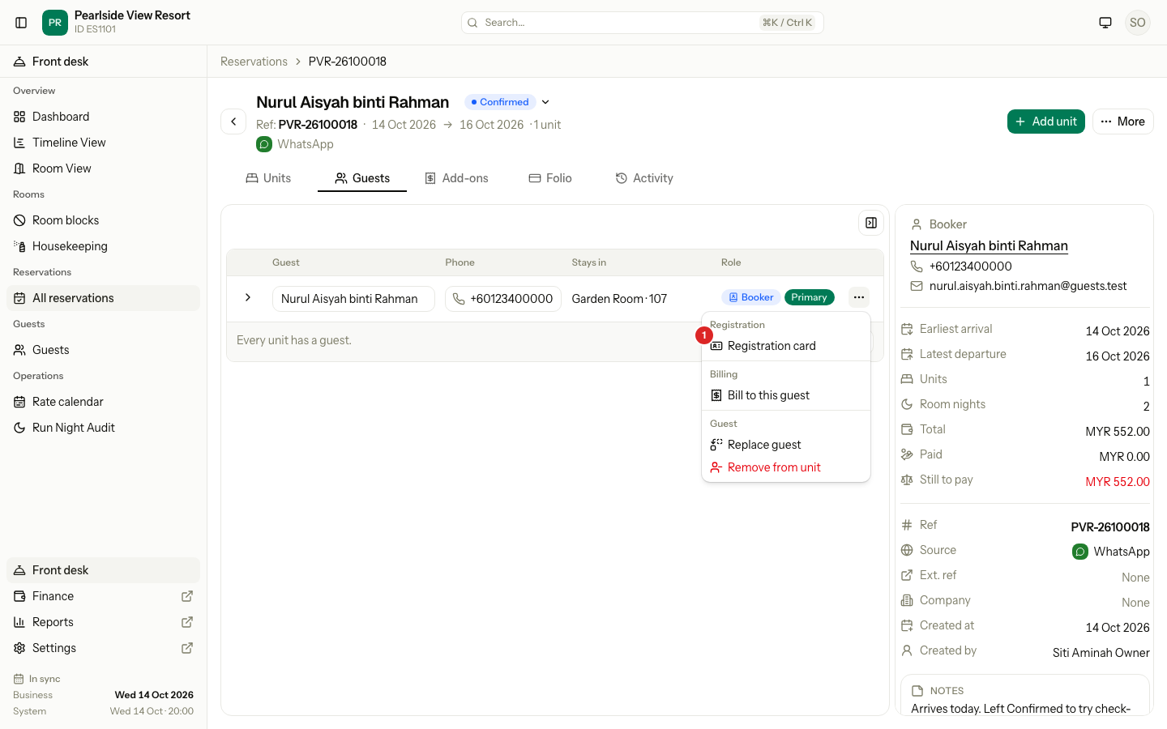Choose Remove from unit
The height and width of the screenshot is (729, 1167).
click(786, 467)
